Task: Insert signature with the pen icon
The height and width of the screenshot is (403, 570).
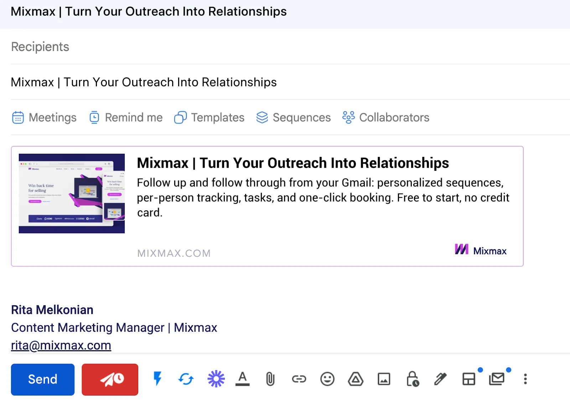Action: coord(441,379)
